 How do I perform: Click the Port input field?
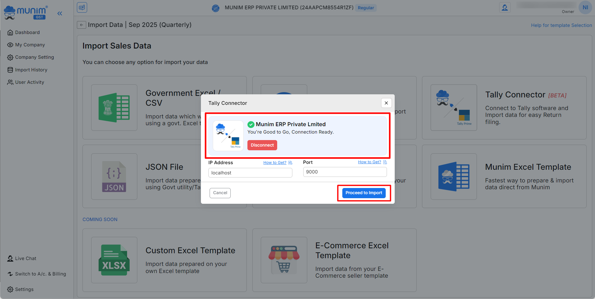pos(345,172)
